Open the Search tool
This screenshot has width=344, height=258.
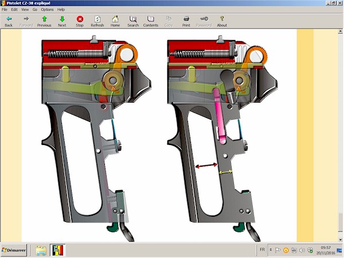(133, 21)
